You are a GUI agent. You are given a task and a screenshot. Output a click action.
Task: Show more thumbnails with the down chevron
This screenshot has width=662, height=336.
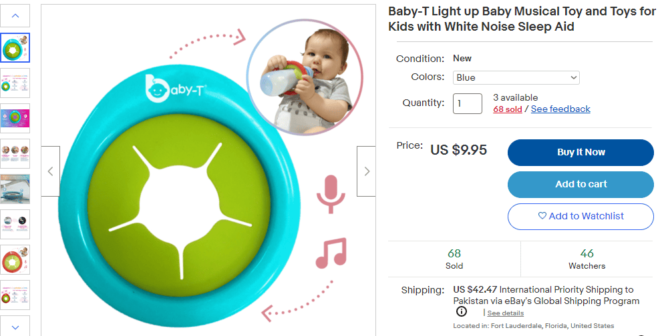(15, 327)
